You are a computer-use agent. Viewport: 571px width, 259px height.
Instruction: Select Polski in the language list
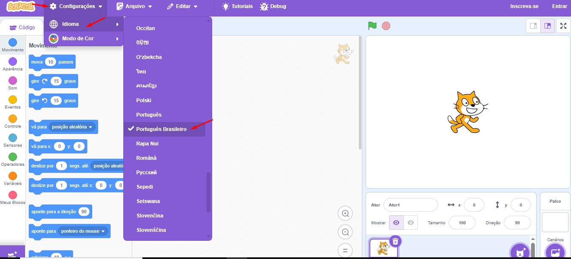tap(144, 100)
